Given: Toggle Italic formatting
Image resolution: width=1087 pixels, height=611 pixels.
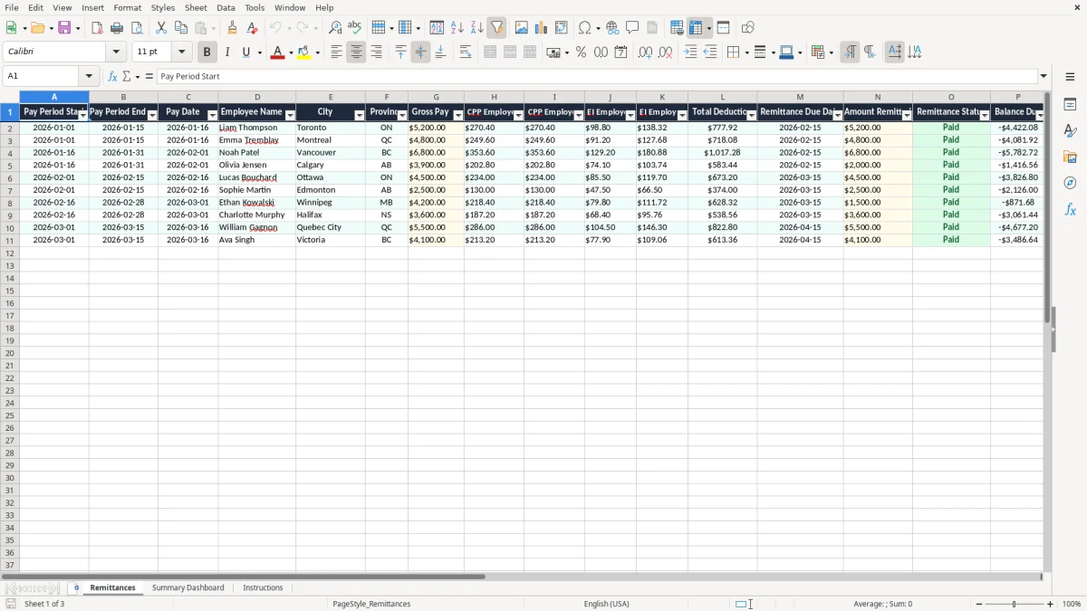Looking at the screenshot, I should (227, 53).
